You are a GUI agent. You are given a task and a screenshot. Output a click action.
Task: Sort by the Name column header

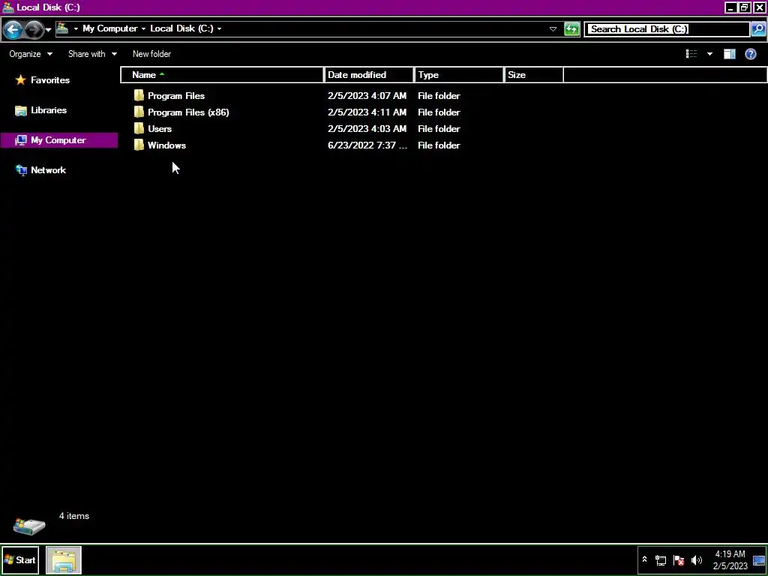pos(222,75)
